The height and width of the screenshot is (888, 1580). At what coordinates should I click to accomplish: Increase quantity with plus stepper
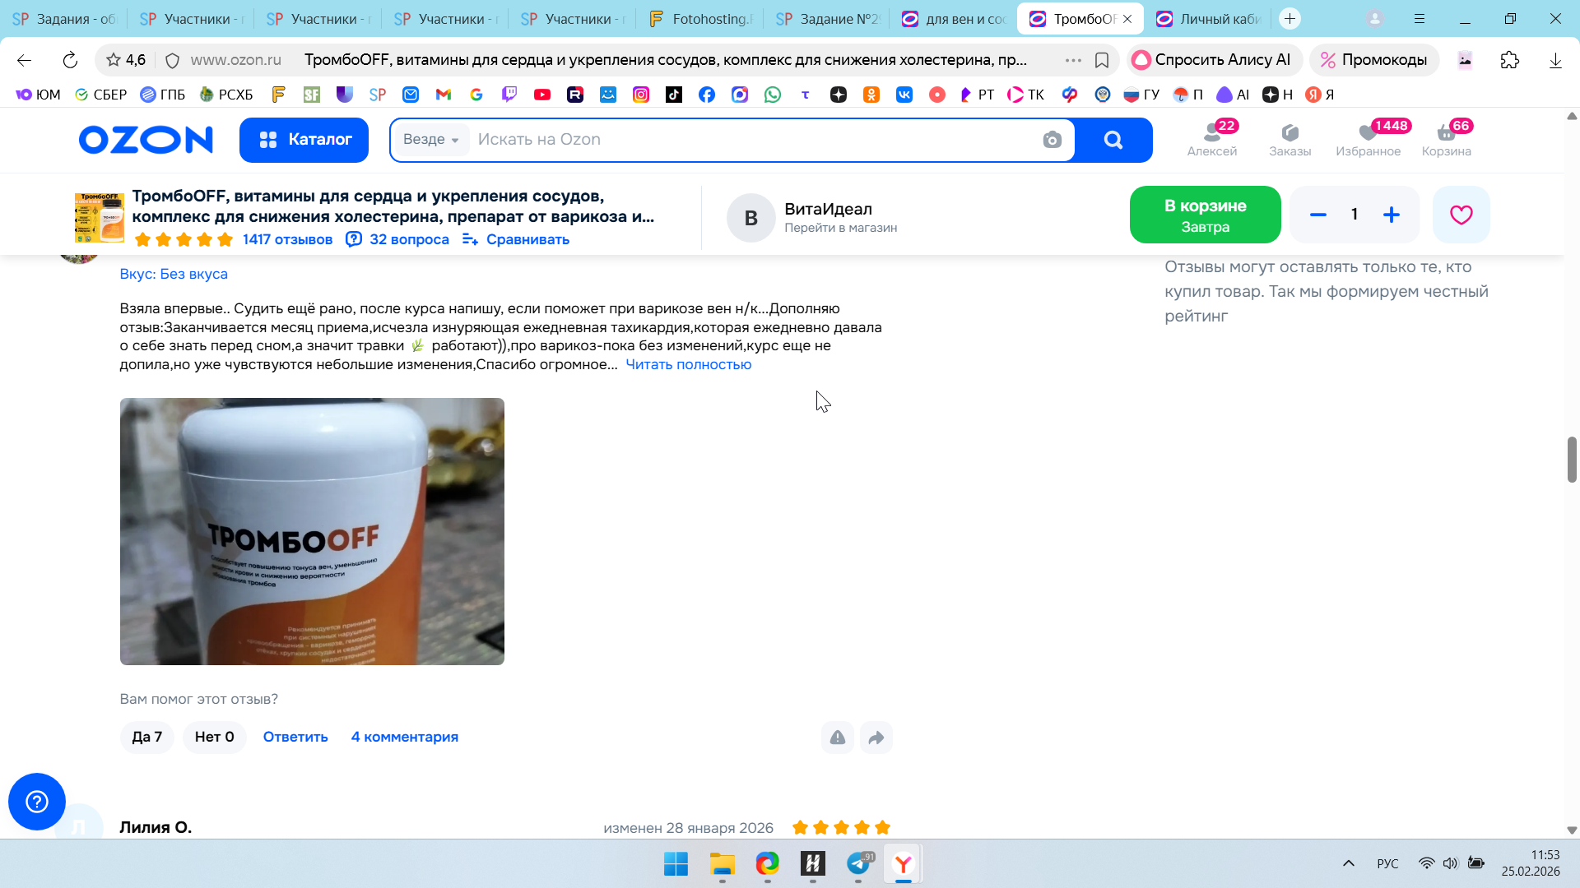tap(1392, 215)
